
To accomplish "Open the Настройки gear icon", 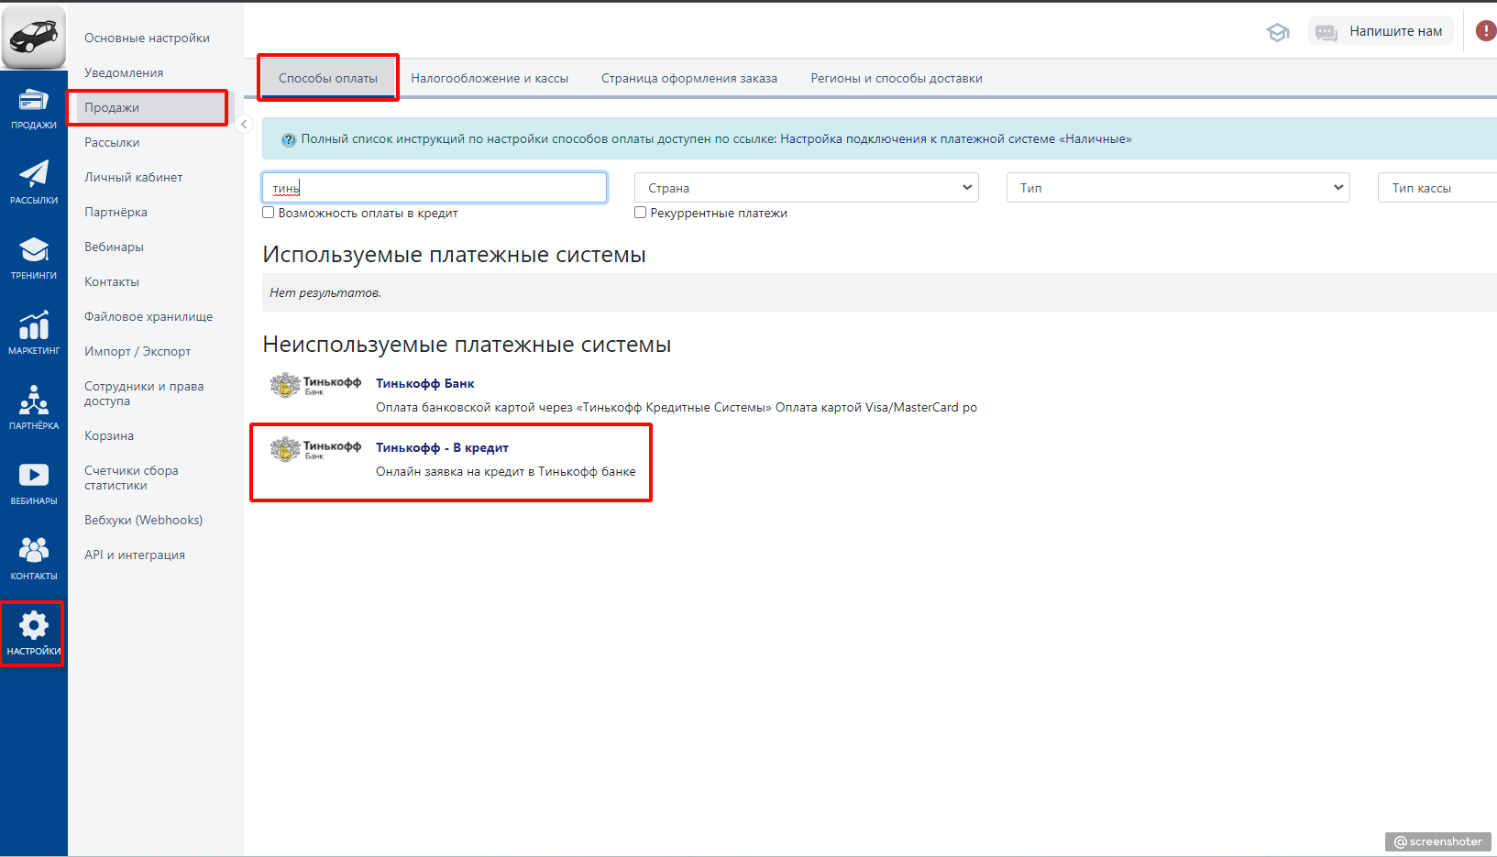I will (33, 632).
